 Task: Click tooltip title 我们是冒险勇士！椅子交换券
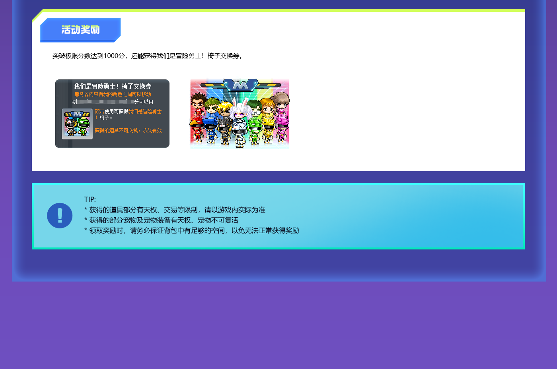[113, 86]
